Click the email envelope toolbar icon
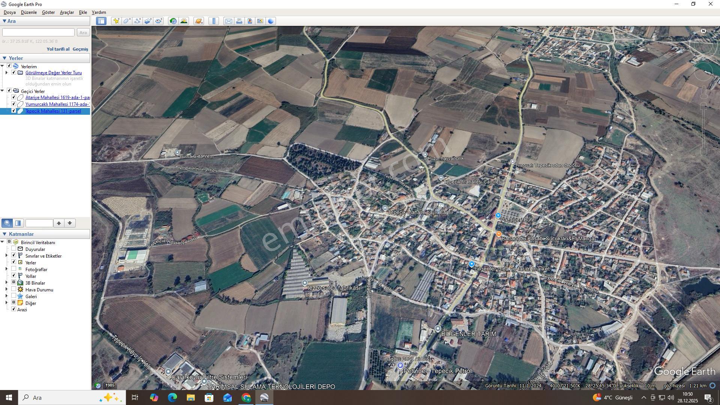Image resolution: width=720 pixels, height=405 pixels. pyautogui.click(x=228, y=21)
